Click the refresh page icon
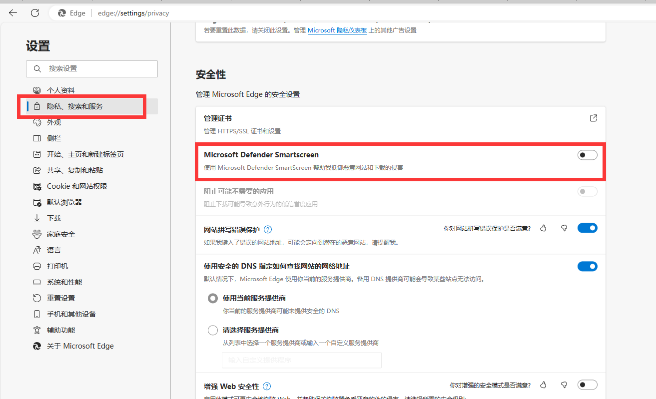656x399 pixels. click(35, 13)
